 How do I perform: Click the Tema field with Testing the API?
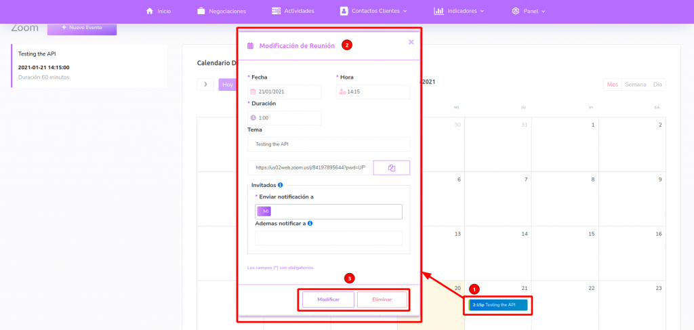329,144
